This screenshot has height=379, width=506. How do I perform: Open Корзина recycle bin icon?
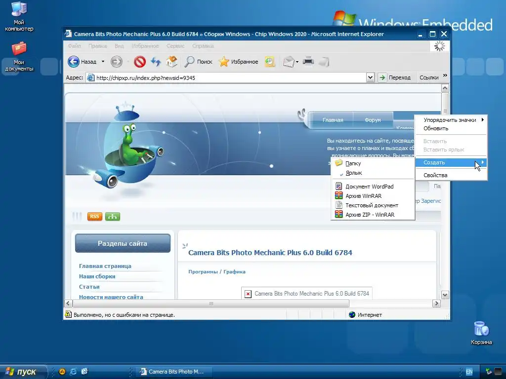pos(481,333)
